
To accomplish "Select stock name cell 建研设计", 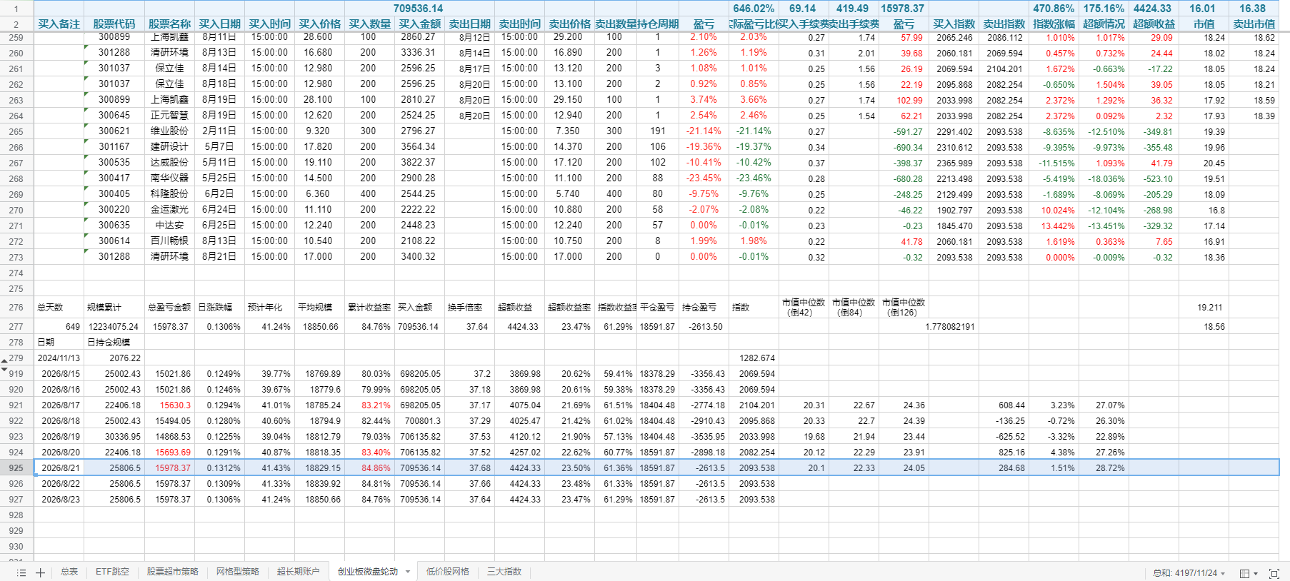I will [x=169, y=147].
